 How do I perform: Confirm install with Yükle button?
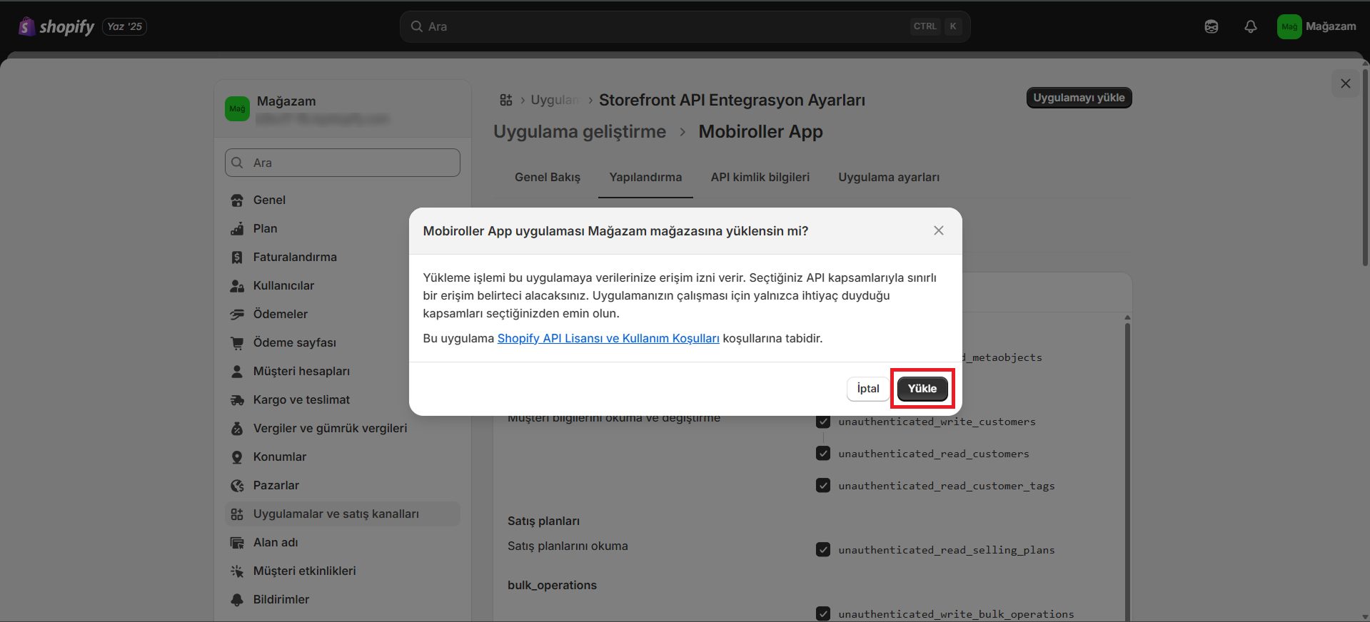(x=922, y=389)
